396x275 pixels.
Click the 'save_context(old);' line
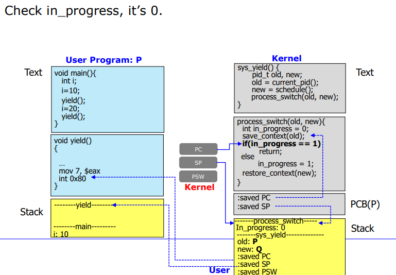(273, 136)
